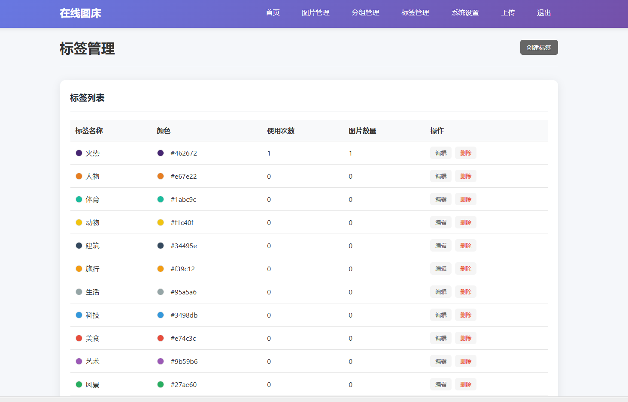This screenshot has width=628, height=402.
Task: Delete the 美食 tag
Action: [466, 338]
